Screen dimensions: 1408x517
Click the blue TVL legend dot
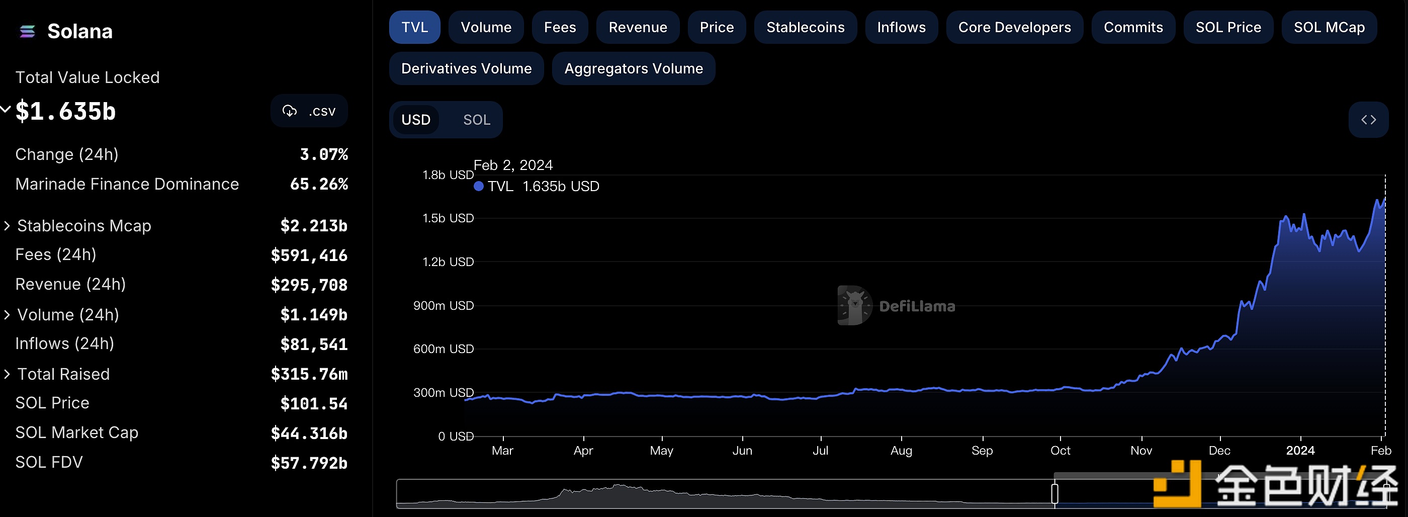tap(478, 187)
